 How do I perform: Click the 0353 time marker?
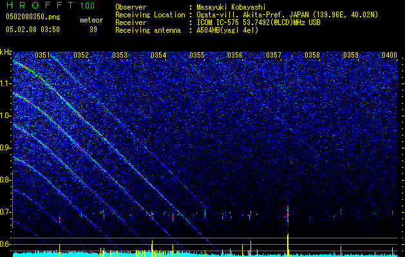120,55
